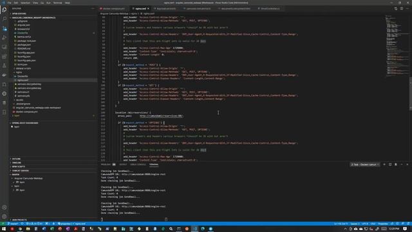The height and width of the screenshot is (232, 412).
Task: Open the Manage gear in activity bar
Action: click(x=5, y=217)
